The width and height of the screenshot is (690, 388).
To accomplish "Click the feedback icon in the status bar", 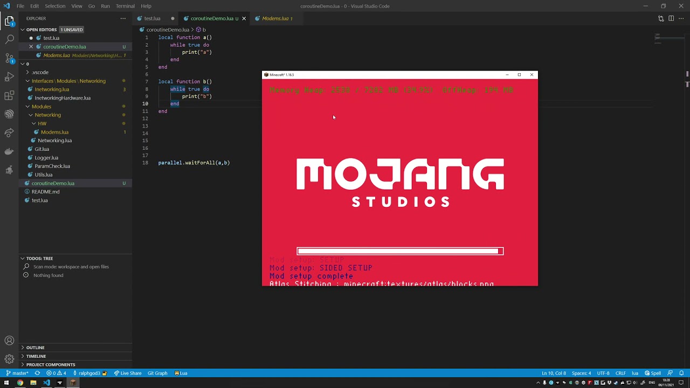I will click(x=670, y=373).
